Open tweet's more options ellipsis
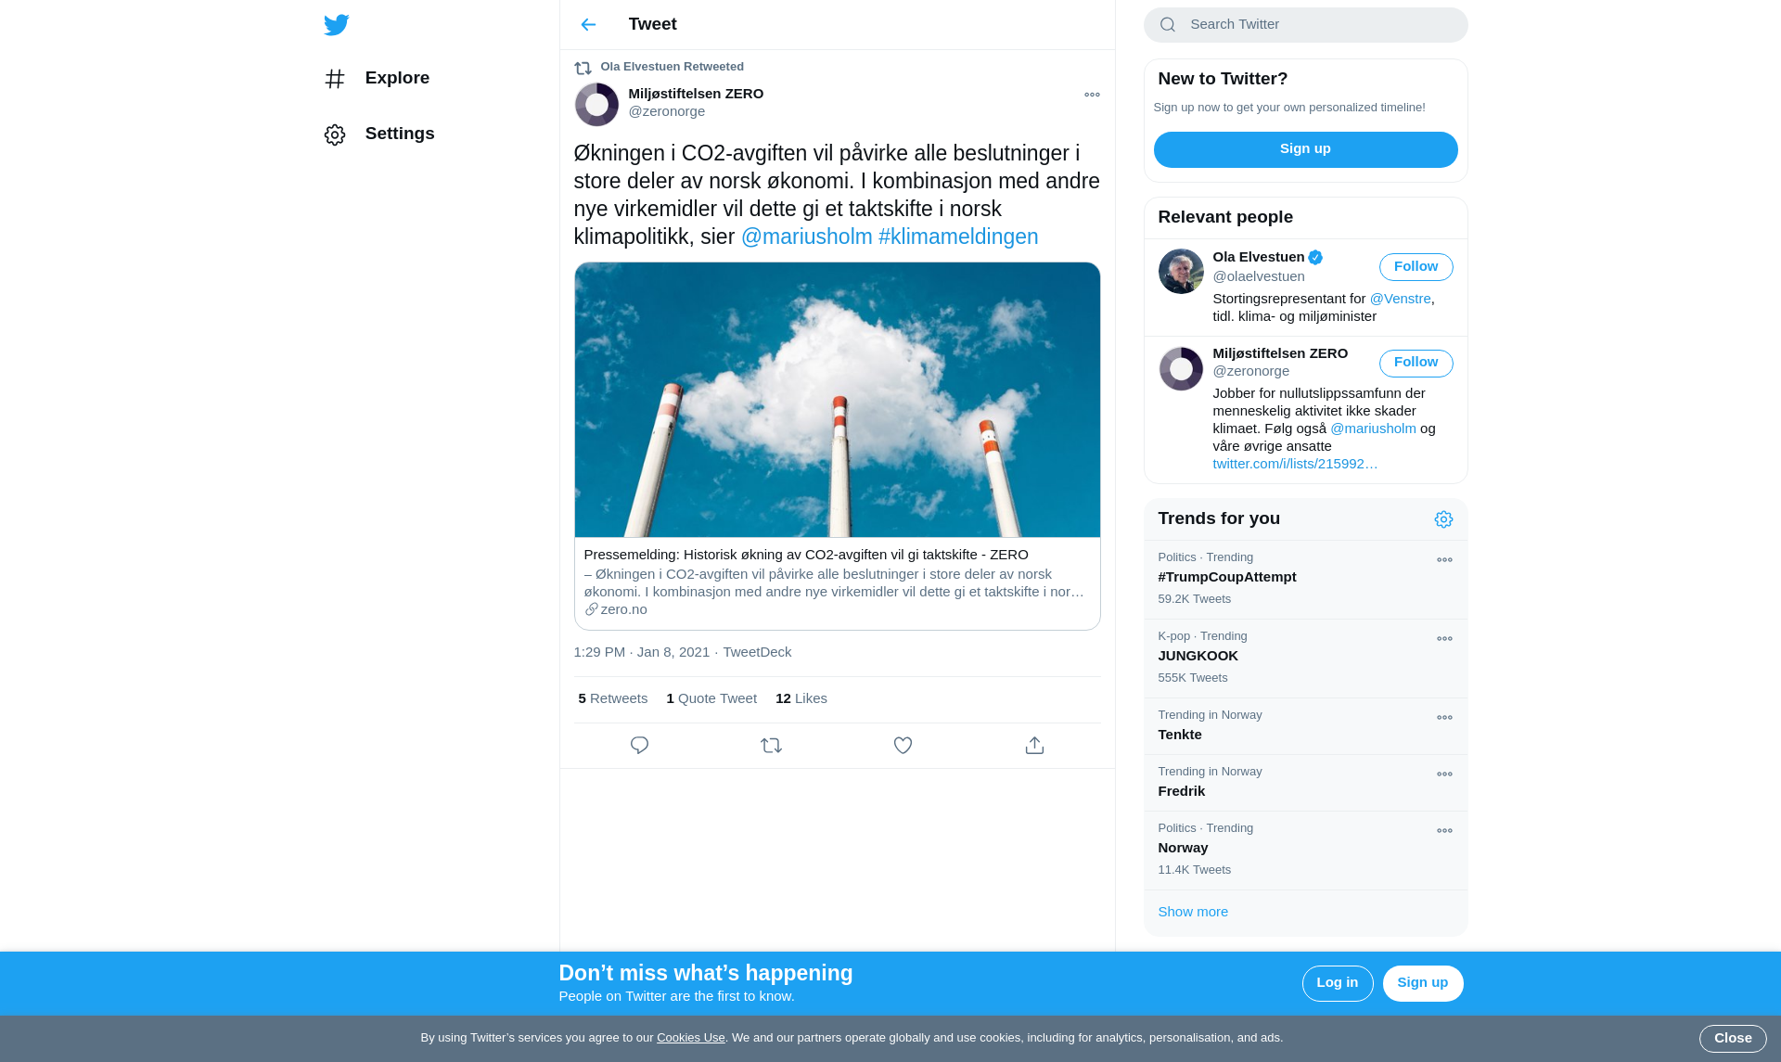 point(1092,95)
